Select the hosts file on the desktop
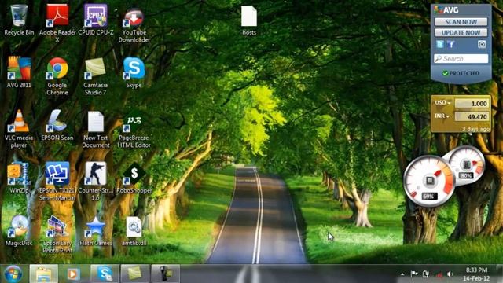This screenshot has width=503, height=283. pos(249,20)
